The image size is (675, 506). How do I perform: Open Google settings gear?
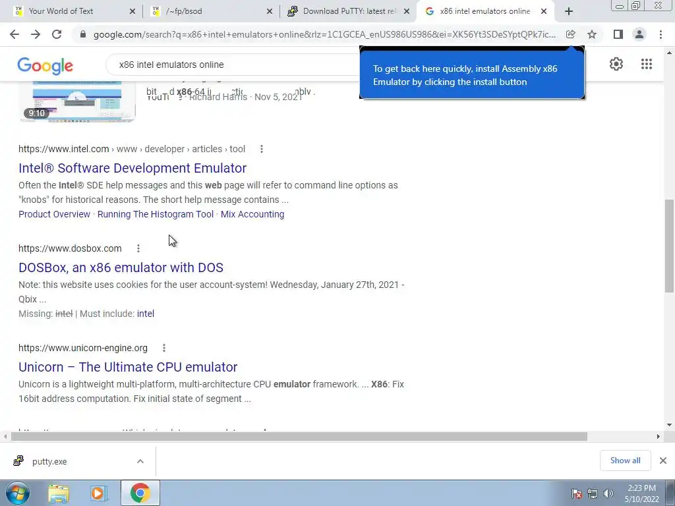point(616,64)
